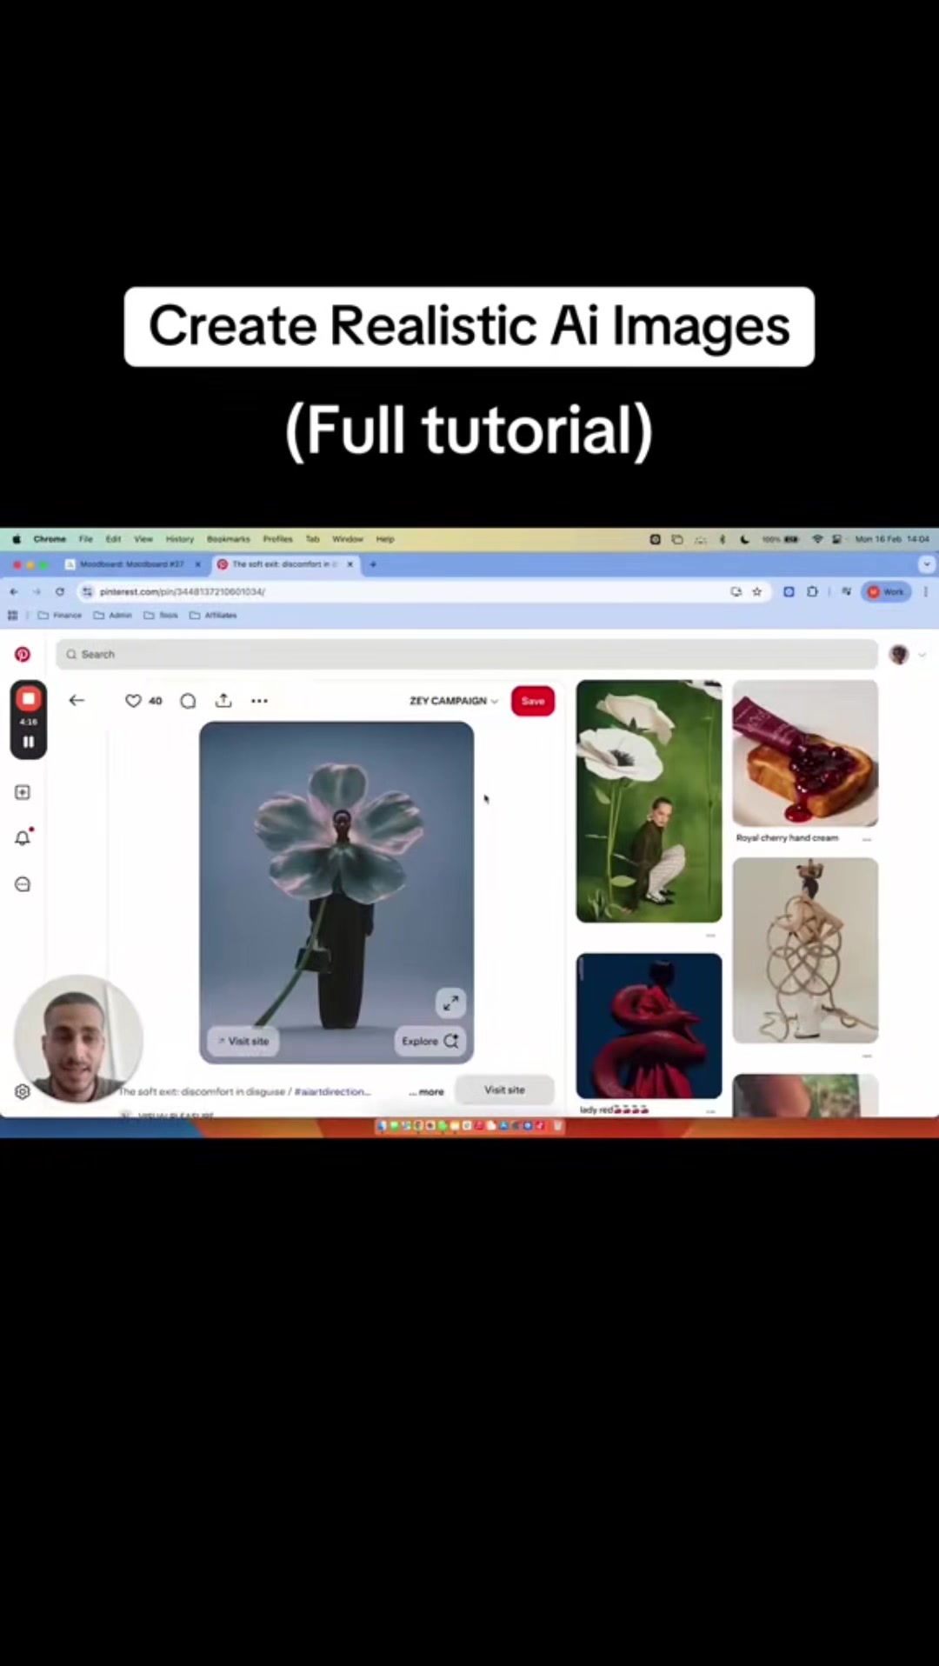Open the Bookmarks menu
The height and width of the screenshot is (1666, 939).
228,539
